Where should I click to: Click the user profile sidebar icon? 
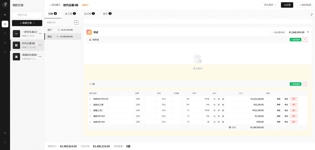pos(5,33)
